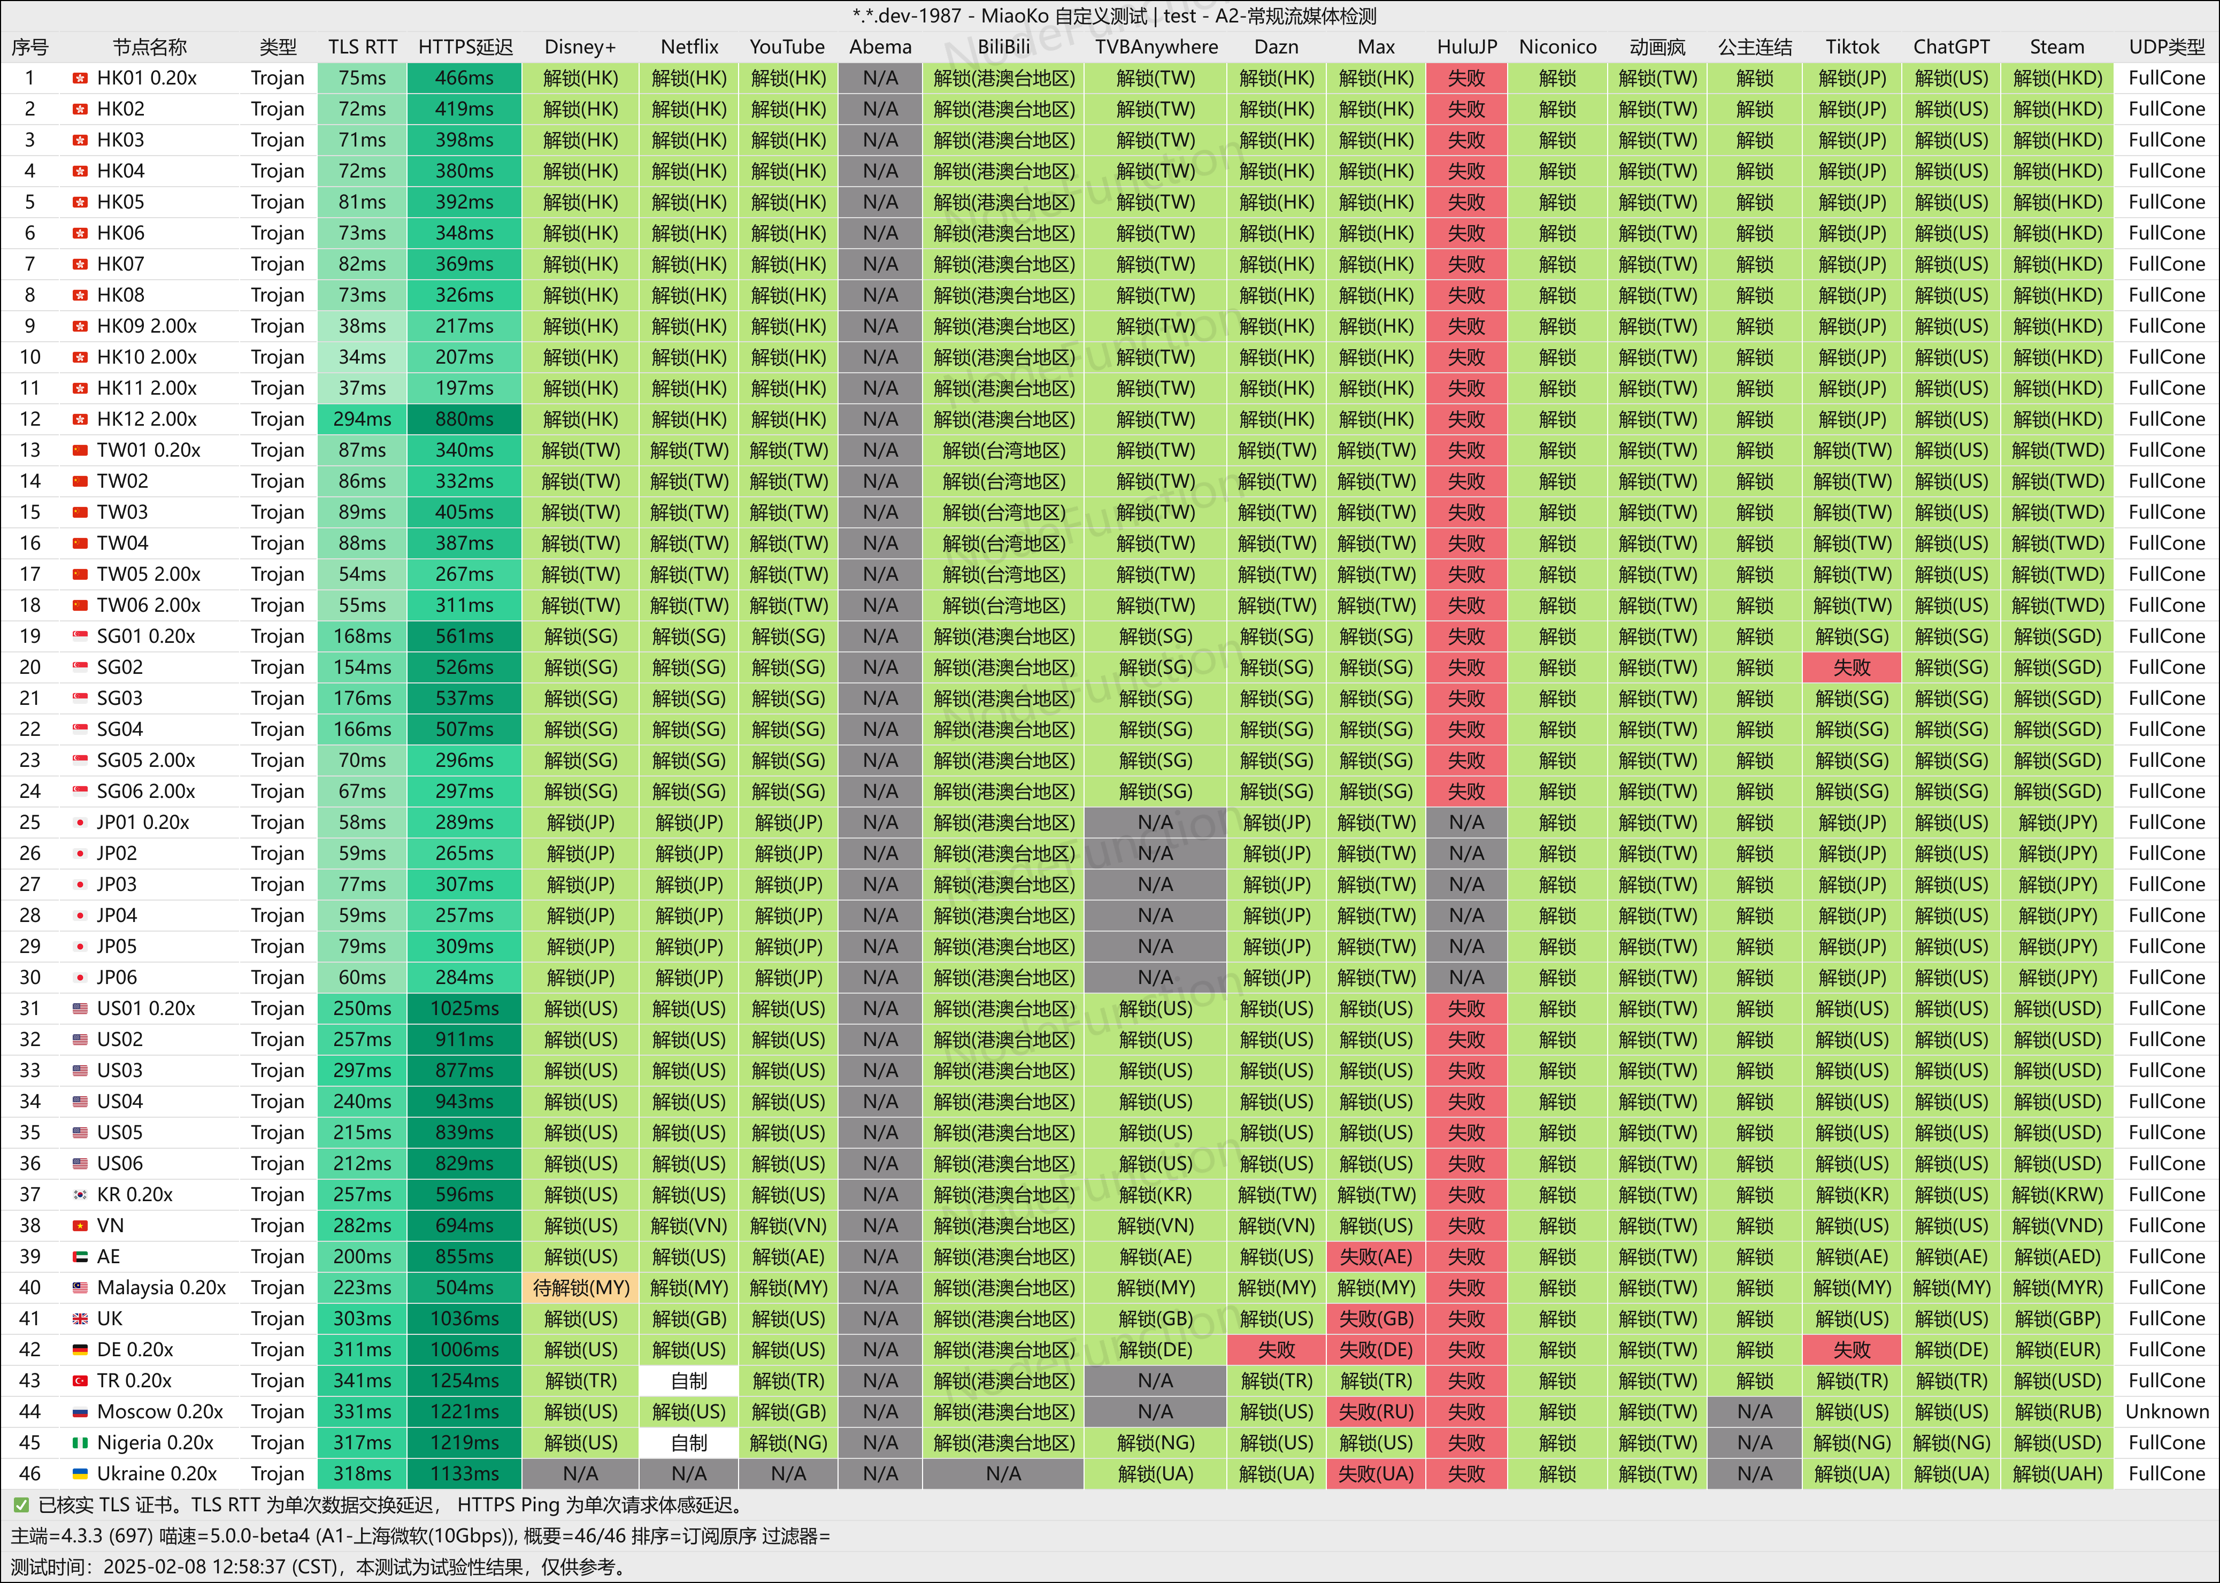Click the 880ms HTTPS latency cell for HK12
This screenshot has height=1583, width=2220.
point(465,419)
